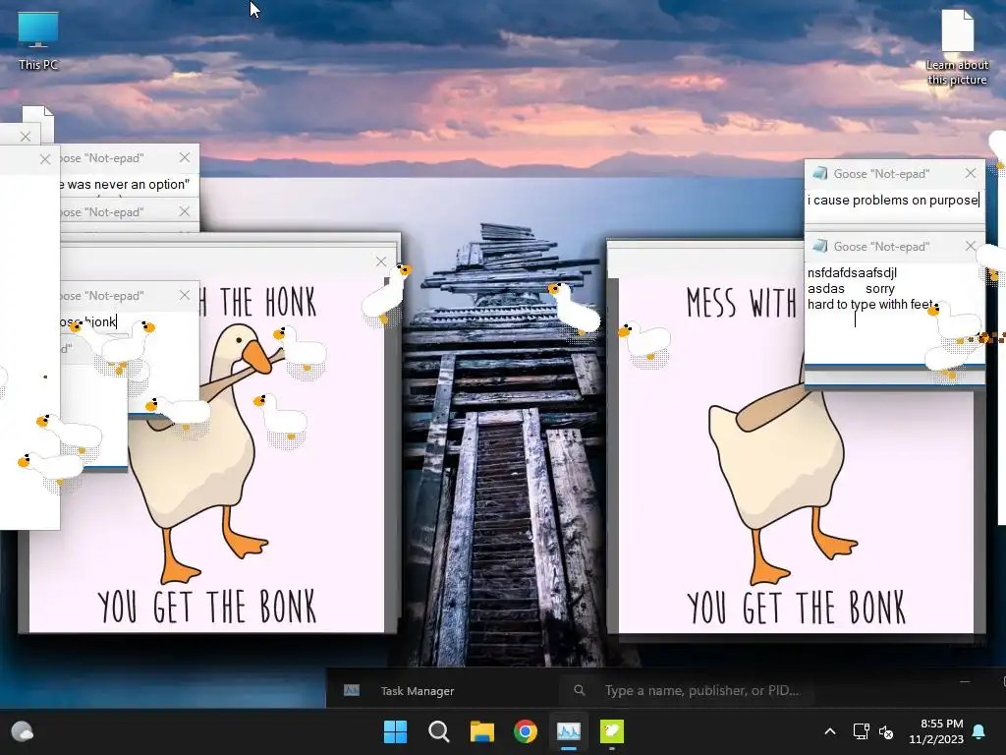Image resolution: width=1006 pixels, height=755 pixels.
Task: Click the notepad icon above 'nsfdafdsaafsdjl' note
Action: tap(819, 247)
